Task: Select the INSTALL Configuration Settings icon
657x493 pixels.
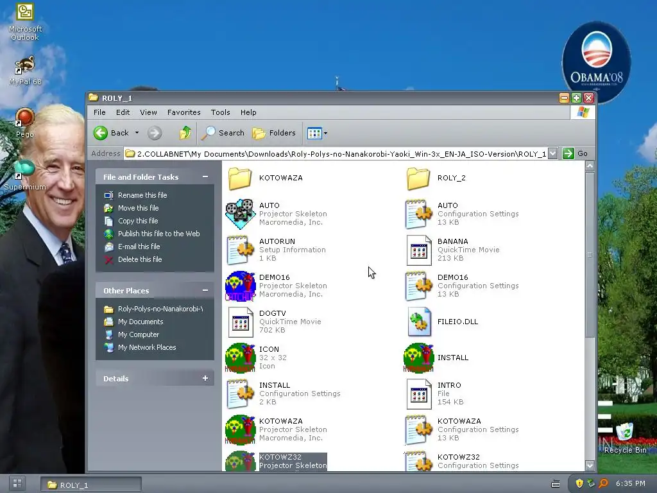Action: 240,394
